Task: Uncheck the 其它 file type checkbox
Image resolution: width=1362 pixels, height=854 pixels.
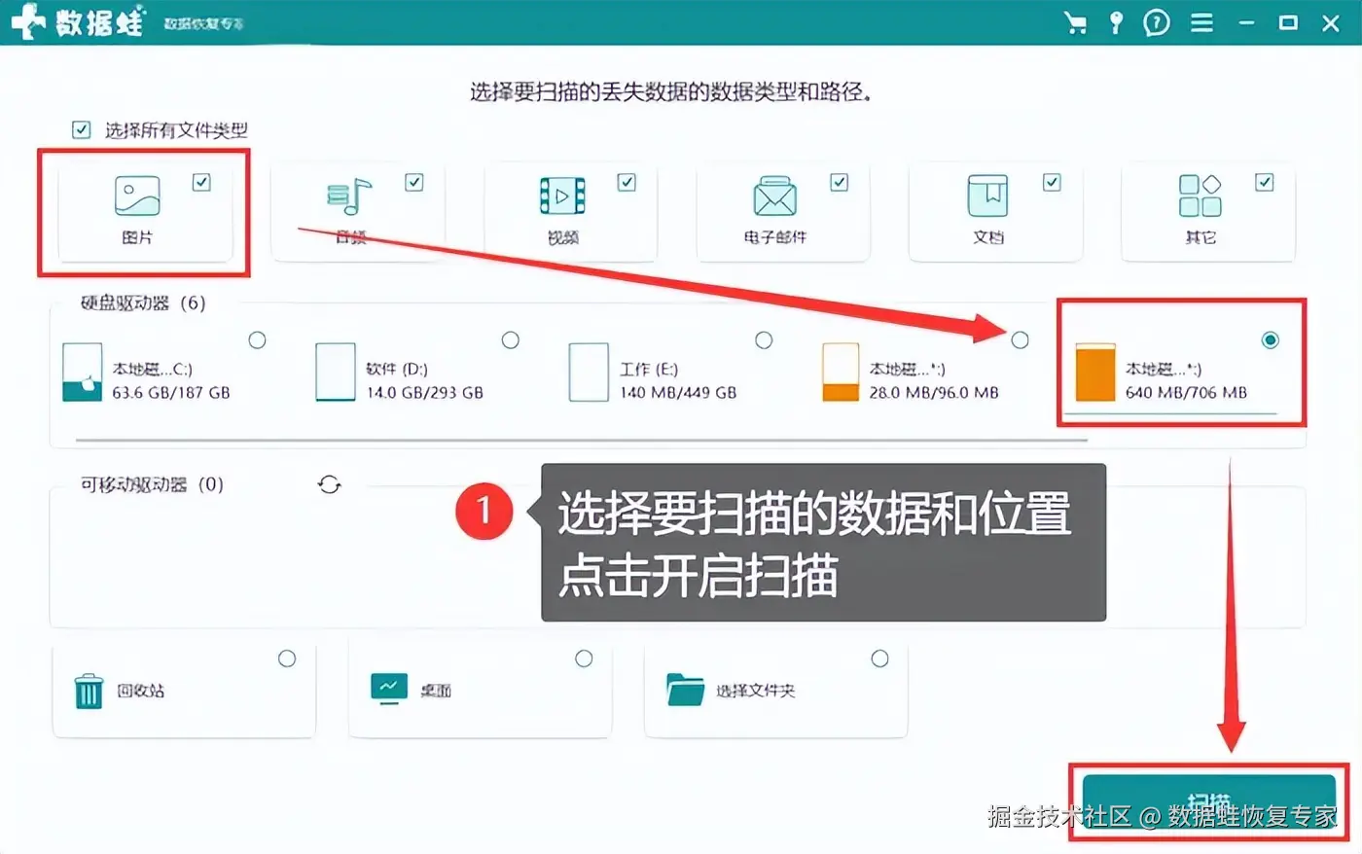Action: tap(1265, 182)
